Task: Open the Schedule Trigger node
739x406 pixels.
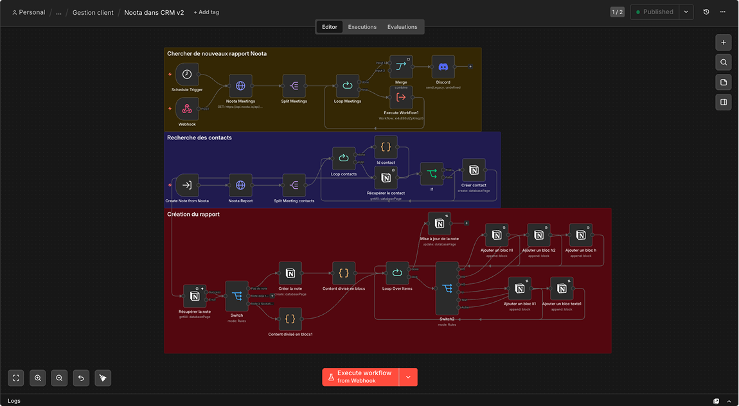Action: [x=187, y=75]
